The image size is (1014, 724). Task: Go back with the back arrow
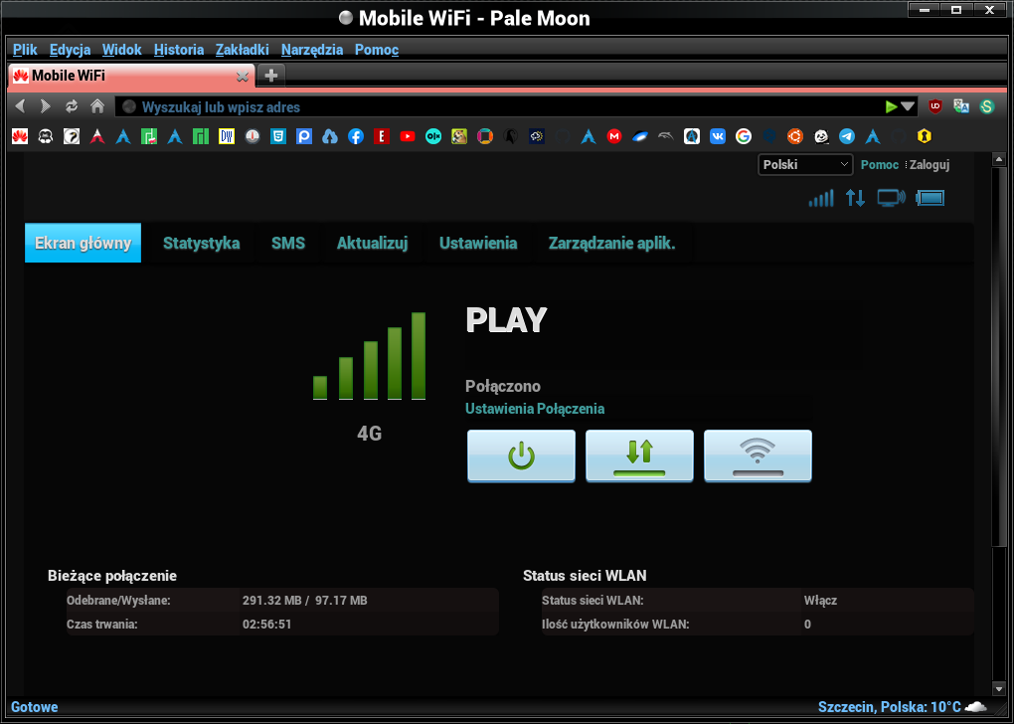click(x=20, y=106)
